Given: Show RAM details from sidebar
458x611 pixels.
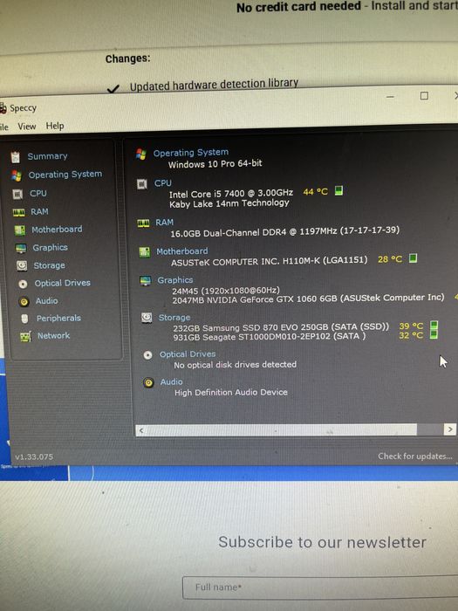Looking at the screenshot, I should tap(40, 211).
